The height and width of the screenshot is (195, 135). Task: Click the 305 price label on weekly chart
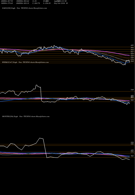click(x=132, y=100)
